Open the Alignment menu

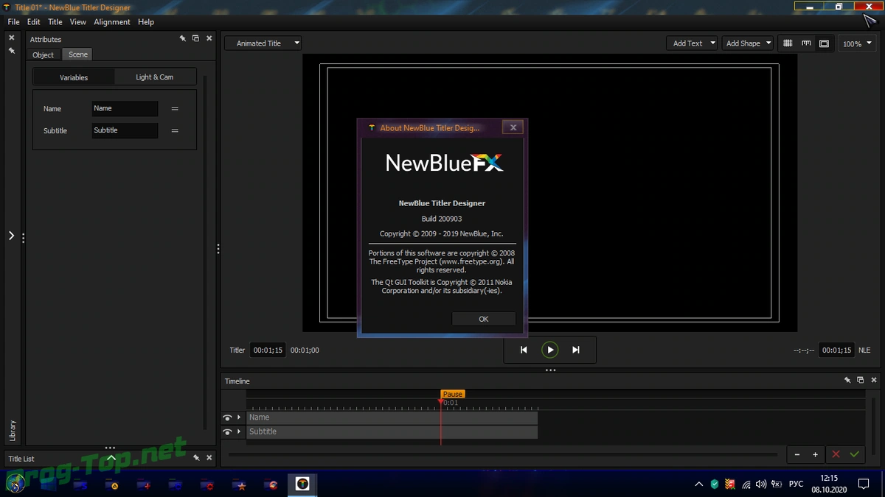tap(112, 22)
